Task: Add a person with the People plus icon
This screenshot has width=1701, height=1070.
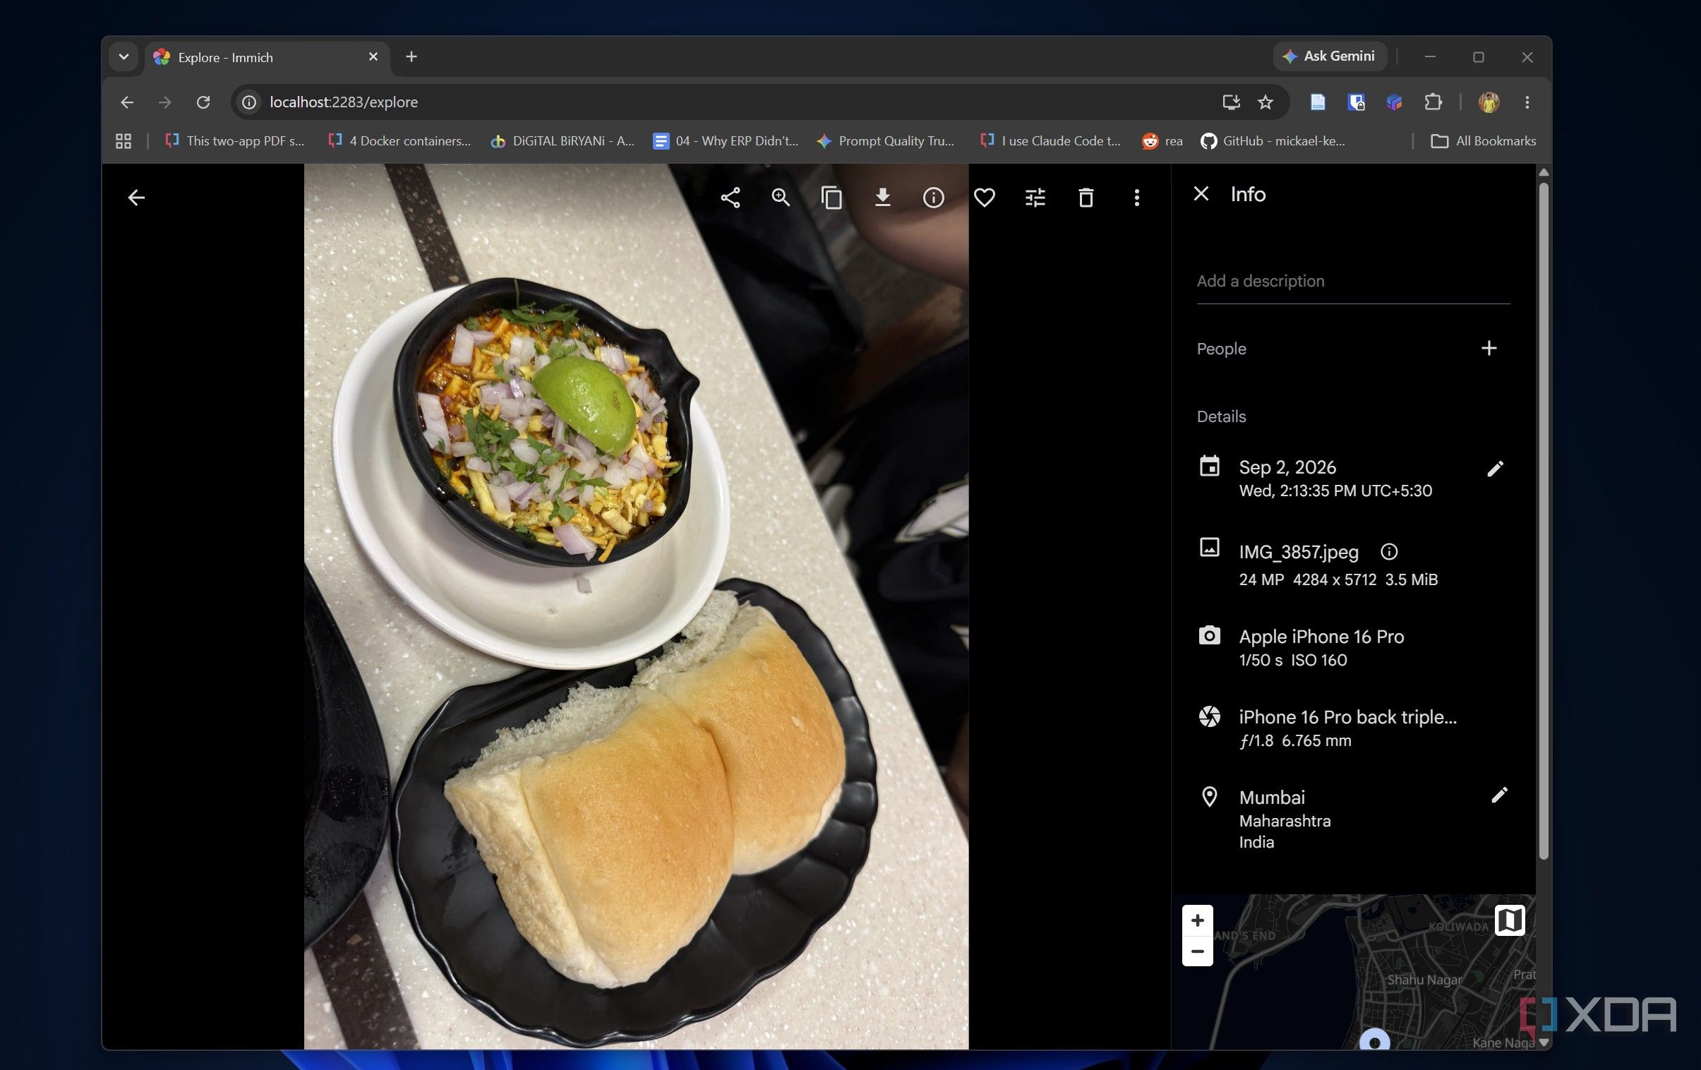Action: coord(1489,348)
